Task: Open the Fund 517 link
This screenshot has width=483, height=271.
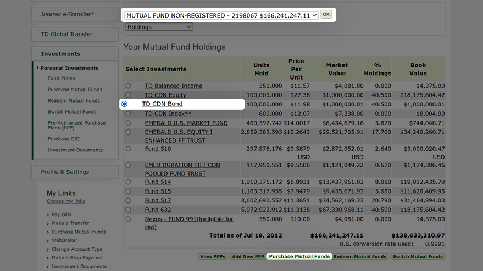Action: tap(158, 201)
